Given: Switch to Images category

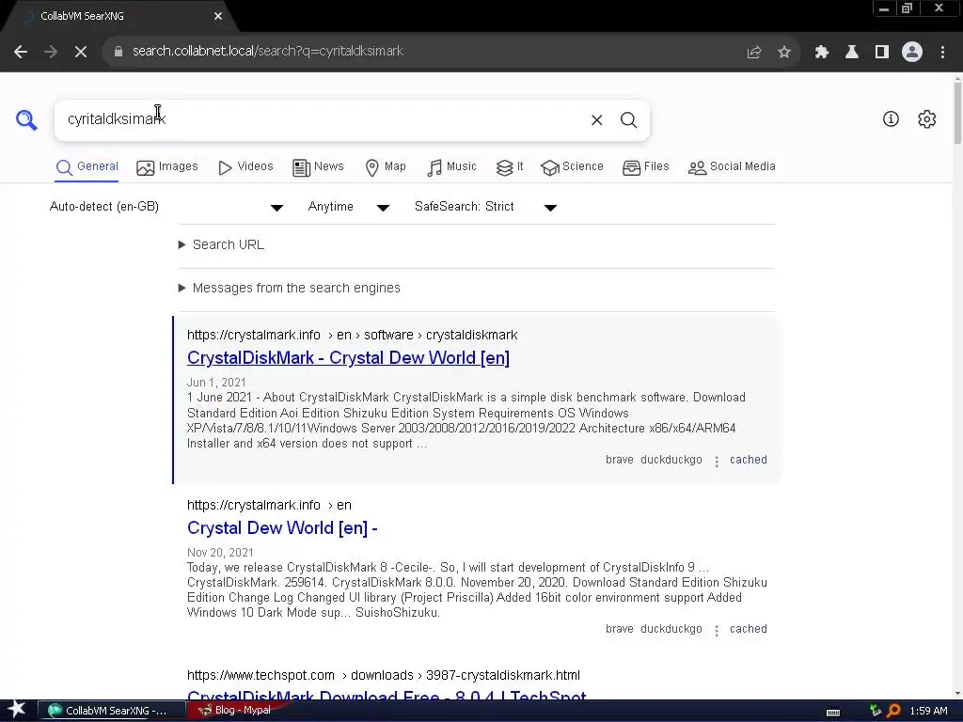Looking at the screenshot, I should [x=167, y=166].
